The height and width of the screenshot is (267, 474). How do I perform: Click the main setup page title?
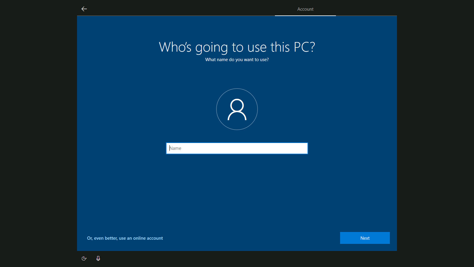237,47
